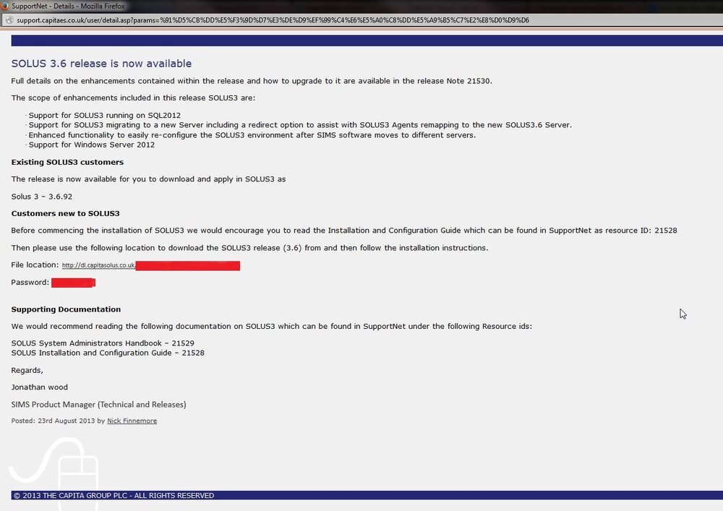Click the bullet about migrating to a new Server

300,125
